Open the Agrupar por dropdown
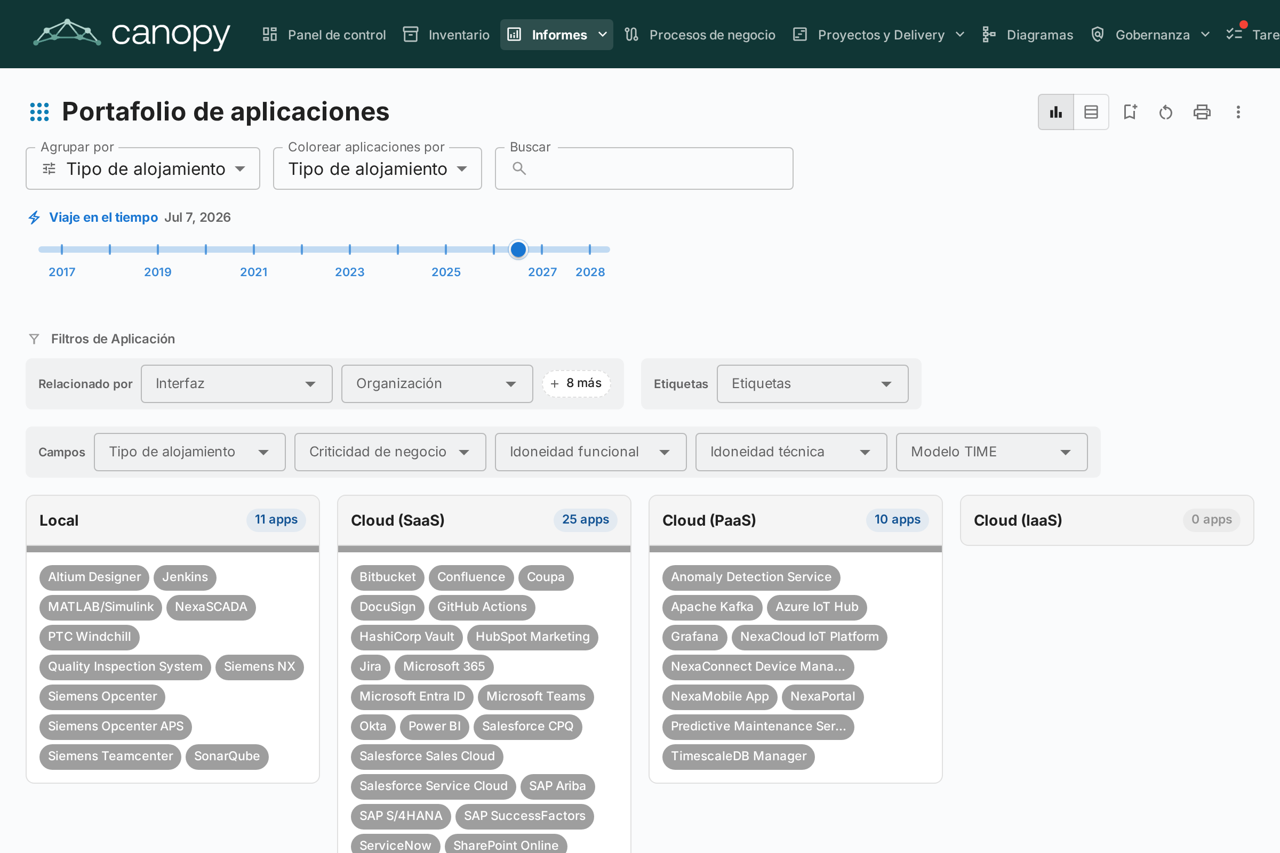 [143, 168]
